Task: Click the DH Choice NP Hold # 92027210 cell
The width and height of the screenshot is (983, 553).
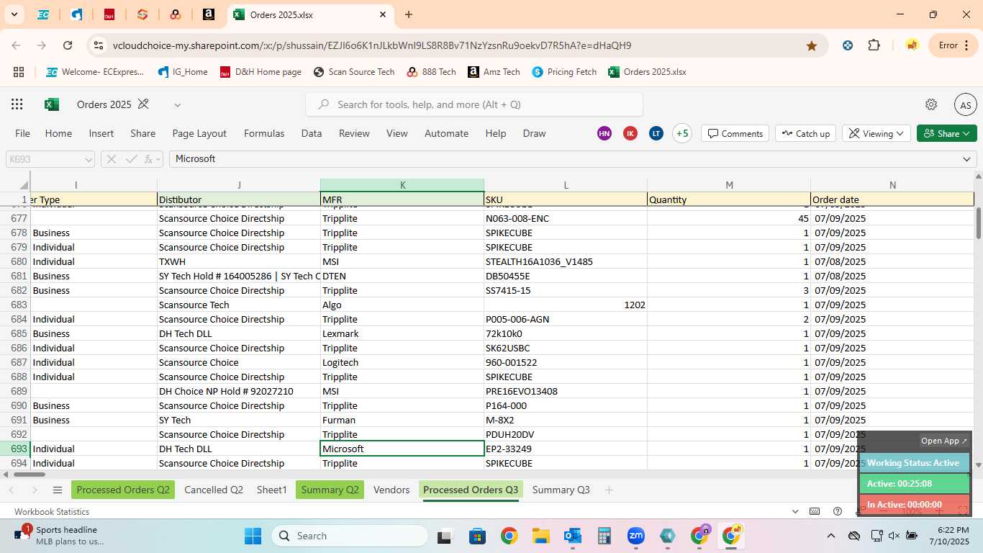Action: pos(239,391)
